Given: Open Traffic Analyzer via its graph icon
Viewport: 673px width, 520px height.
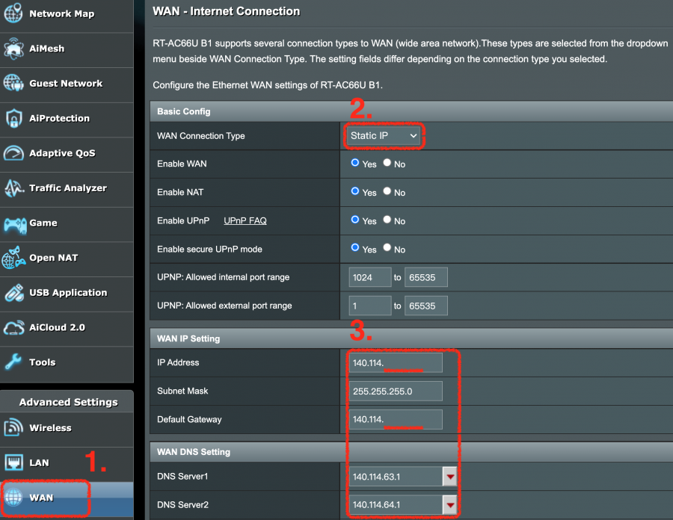Looking at the screenshot, I should 13,188.
